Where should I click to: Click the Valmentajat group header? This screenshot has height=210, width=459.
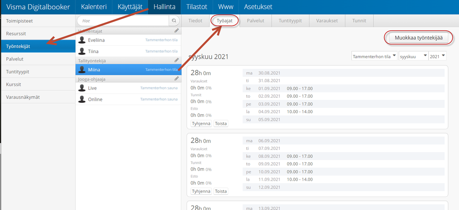(x=128, y=31)
